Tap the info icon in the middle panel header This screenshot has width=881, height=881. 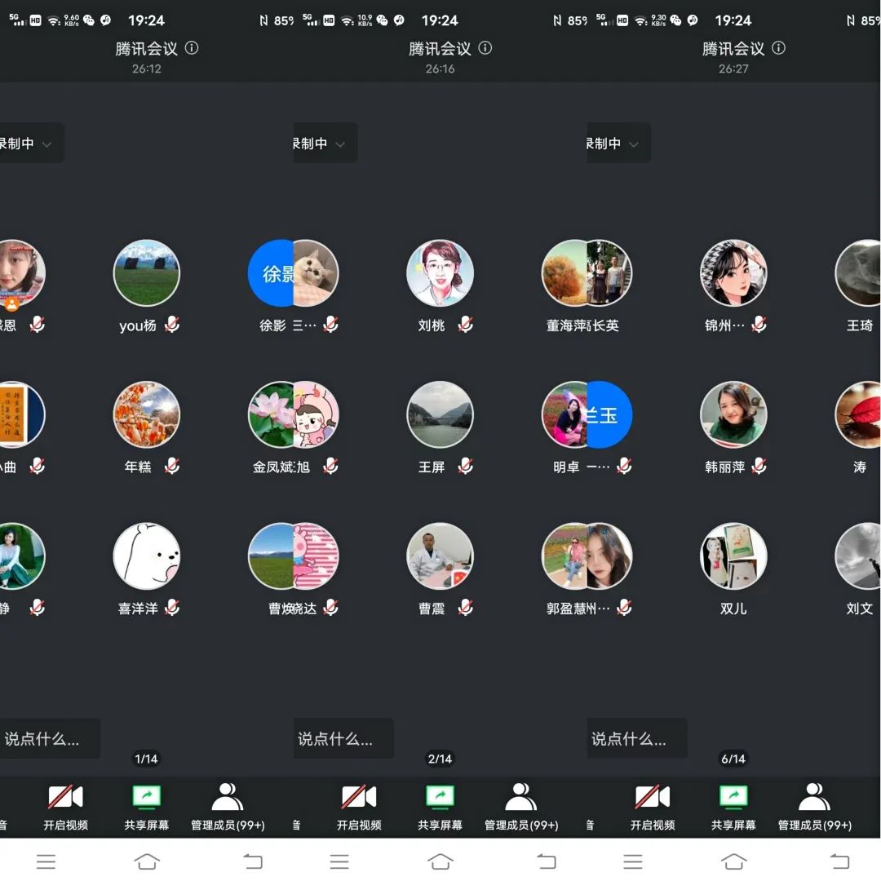click(485, 49)
